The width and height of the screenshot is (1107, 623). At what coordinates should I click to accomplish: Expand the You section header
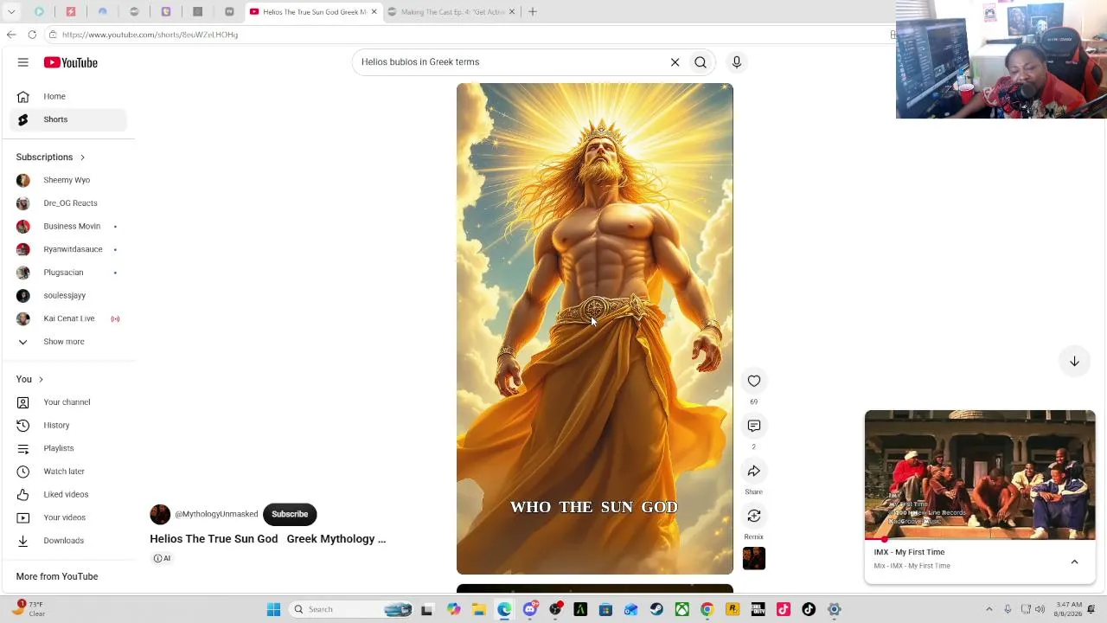29,379
